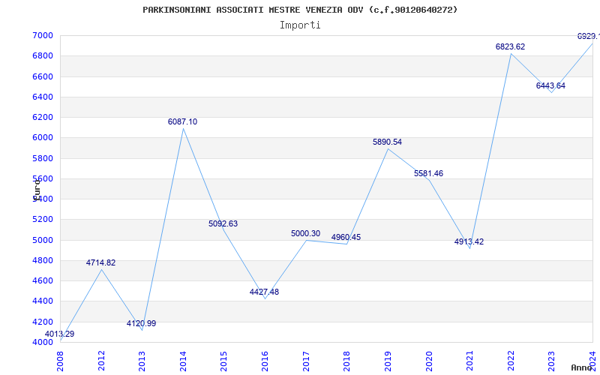Click the x-axis year 2015
Screen dimensions: 600x375
point(223,361)
